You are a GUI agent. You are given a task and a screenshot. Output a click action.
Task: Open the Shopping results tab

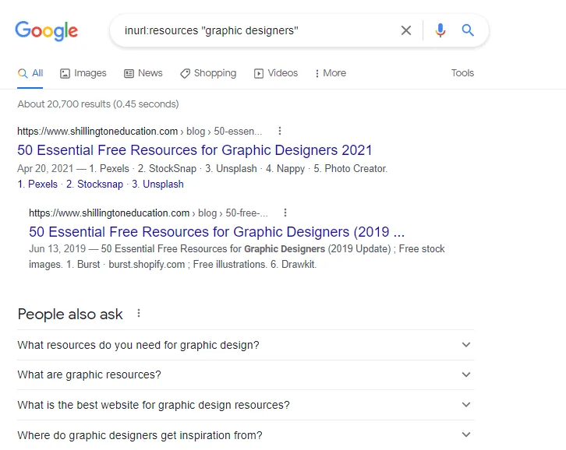coord(208,73)
